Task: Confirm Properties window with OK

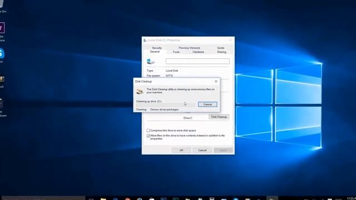Action: pyautogui.click(x=181, y=150)
